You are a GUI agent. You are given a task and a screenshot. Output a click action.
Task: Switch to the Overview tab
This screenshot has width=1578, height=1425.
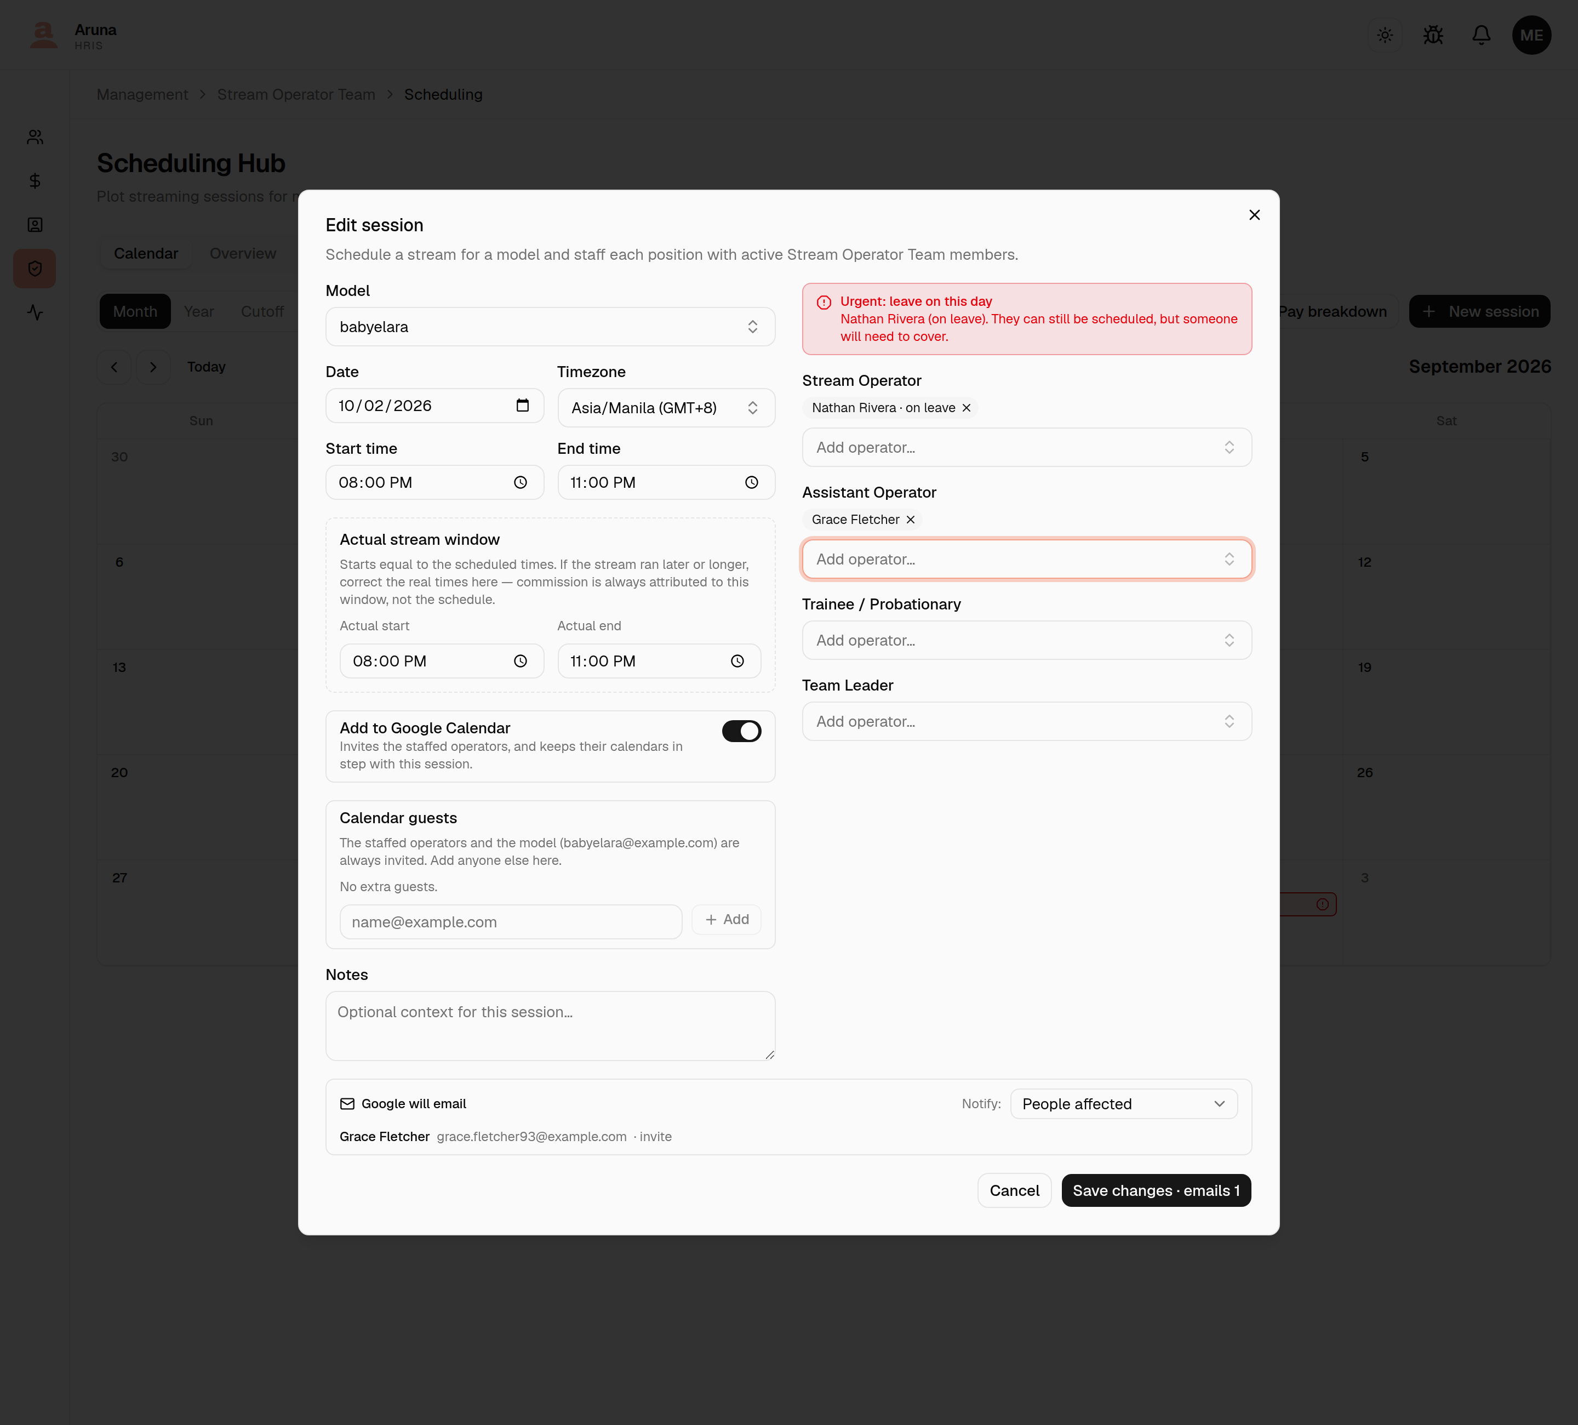[x=243, y=254]
